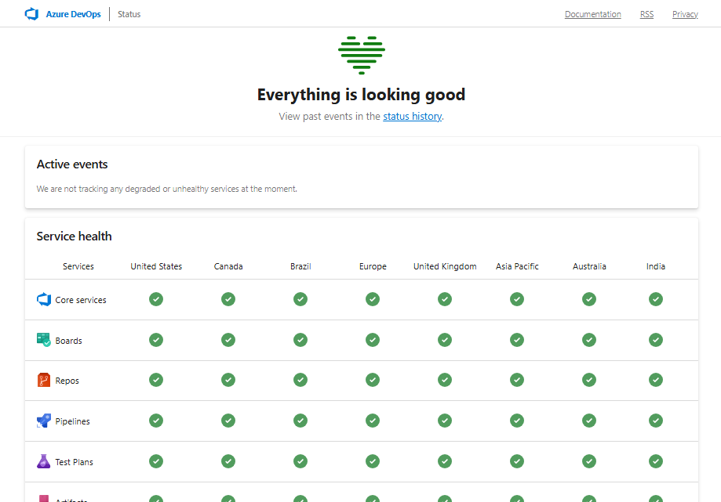Open the Documentation link
The width and height of the screenshot is (721, 502).
click(x=592, y=14)
